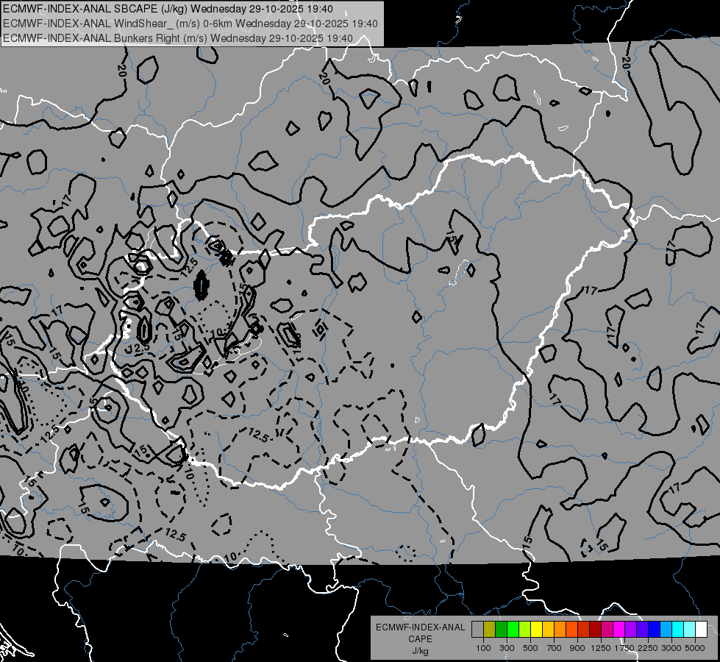Pick the pure blue CAPE legend swatch
This screenshot has height=662, width=720.
(x=655, y=629)
